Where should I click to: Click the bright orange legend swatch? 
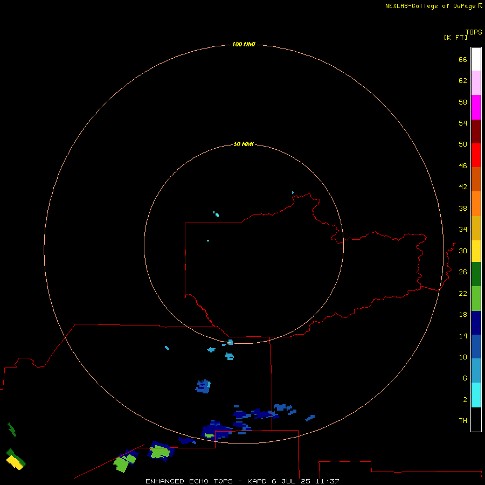pyautogui.click(x=476, y=204)
